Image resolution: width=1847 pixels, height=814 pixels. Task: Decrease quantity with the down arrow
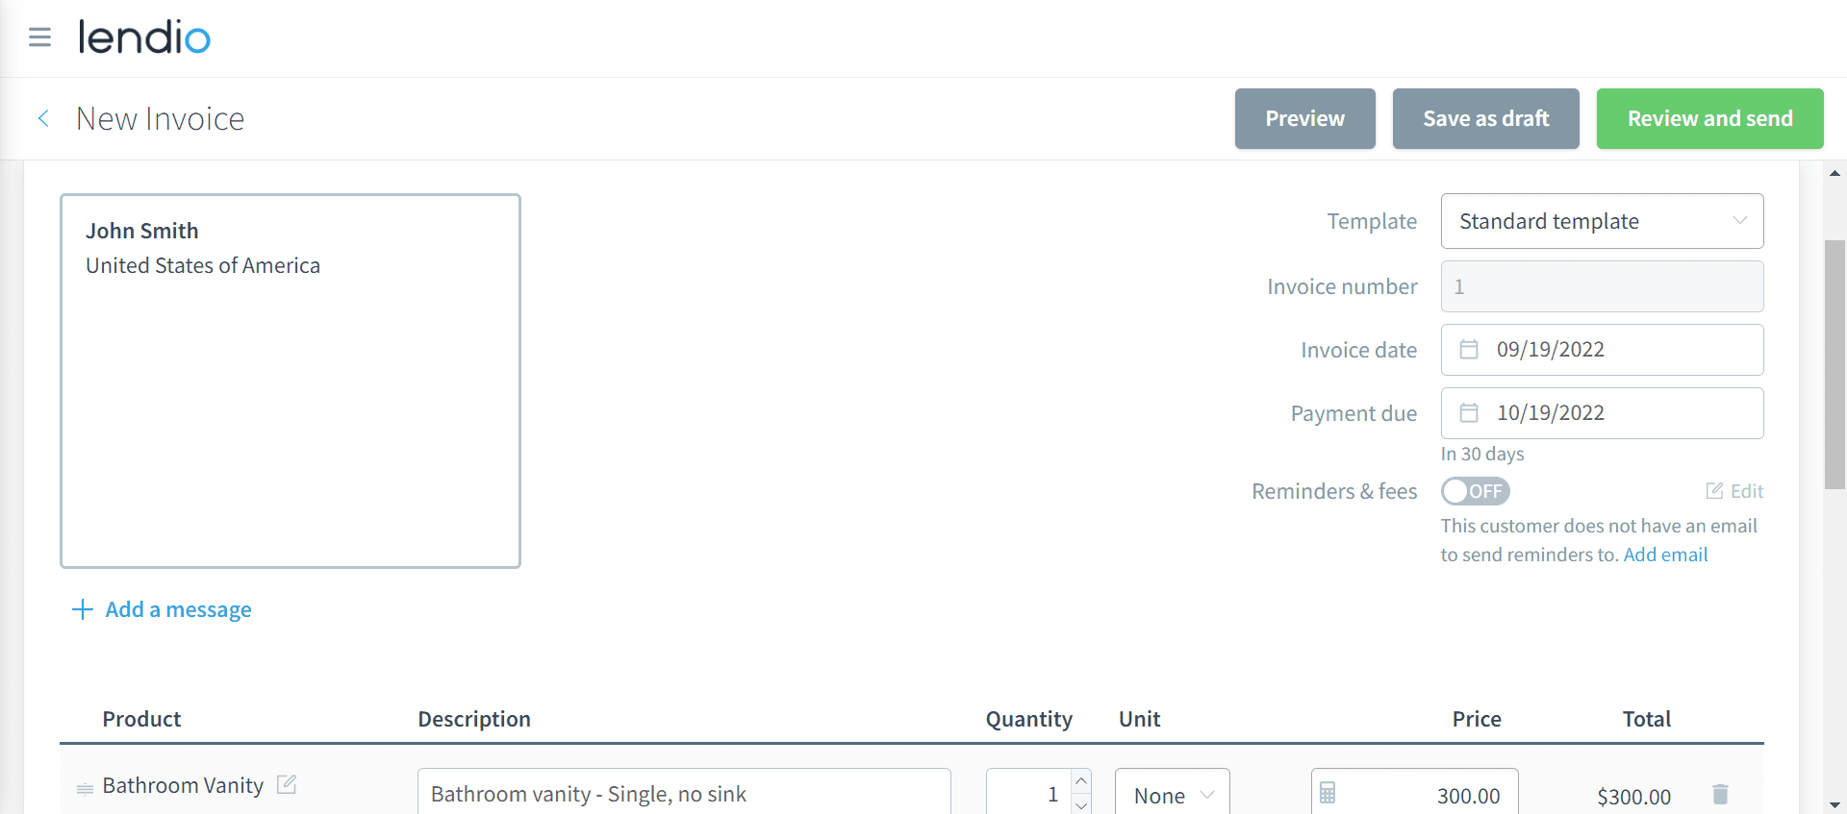click(1081, 804)
